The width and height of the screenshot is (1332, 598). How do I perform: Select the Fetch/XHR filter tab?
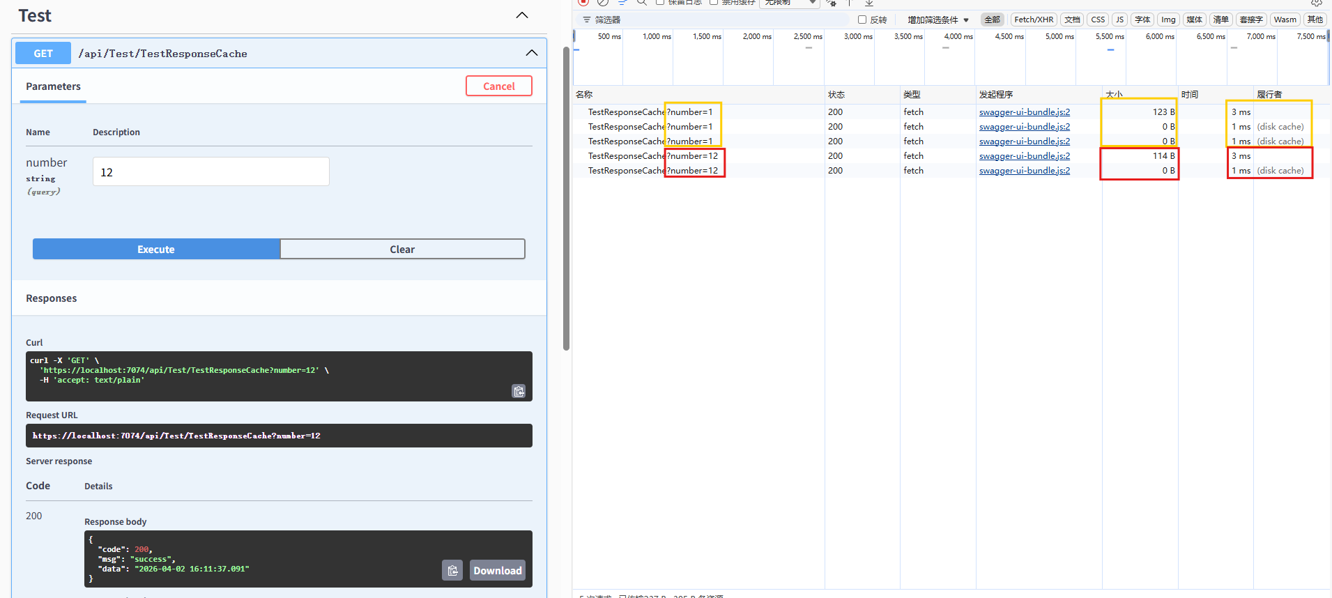pyautogui.click(x=1034, y=20)
